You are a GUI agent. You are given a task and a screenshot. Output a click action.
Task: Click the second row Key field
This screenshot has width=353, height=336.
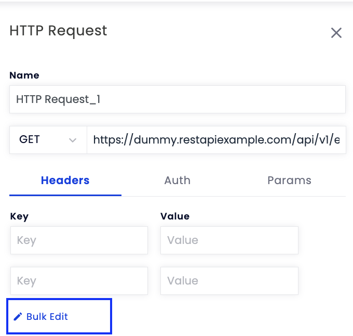(x=79, y=281)
